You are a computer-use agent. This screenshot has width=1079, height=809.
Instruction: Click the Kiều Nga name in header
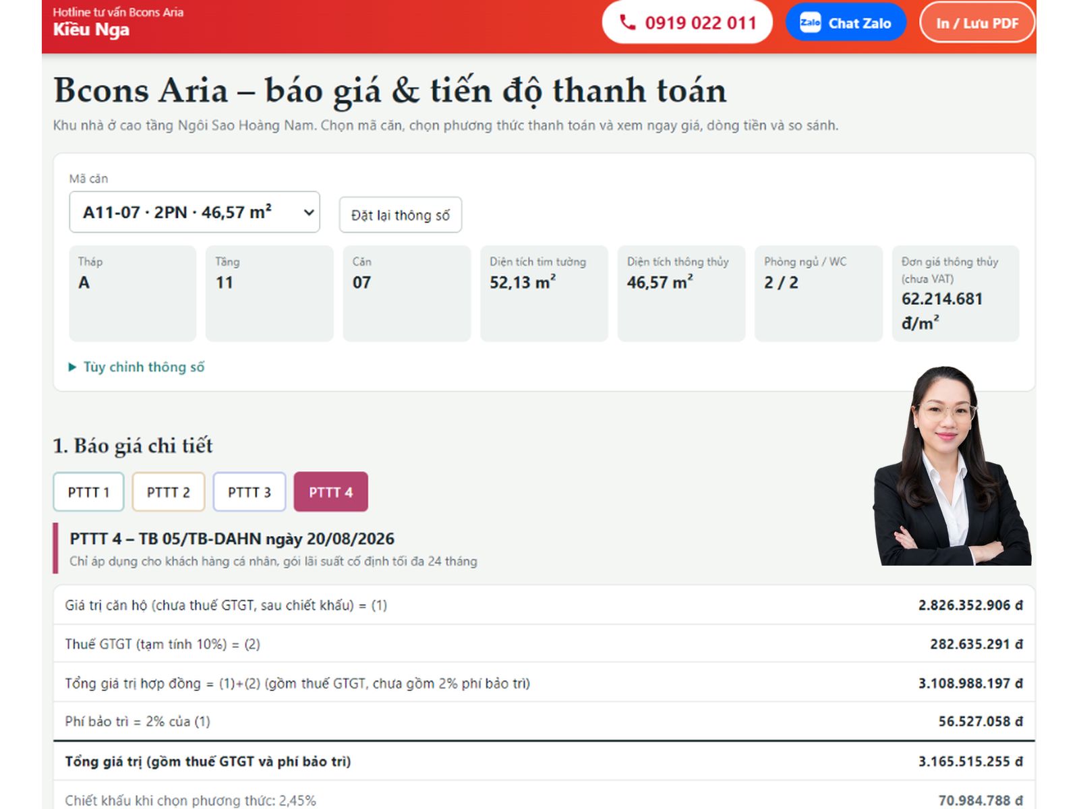[91, 30]
